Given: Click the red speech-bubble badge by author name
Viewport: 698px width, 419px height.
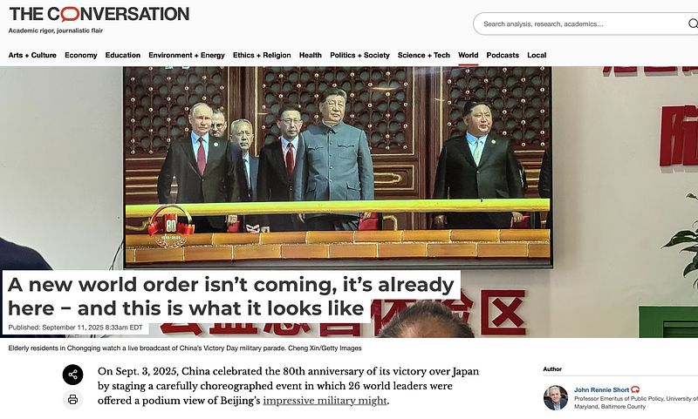Looking at the screenshot, I should [x=635, y=389].
